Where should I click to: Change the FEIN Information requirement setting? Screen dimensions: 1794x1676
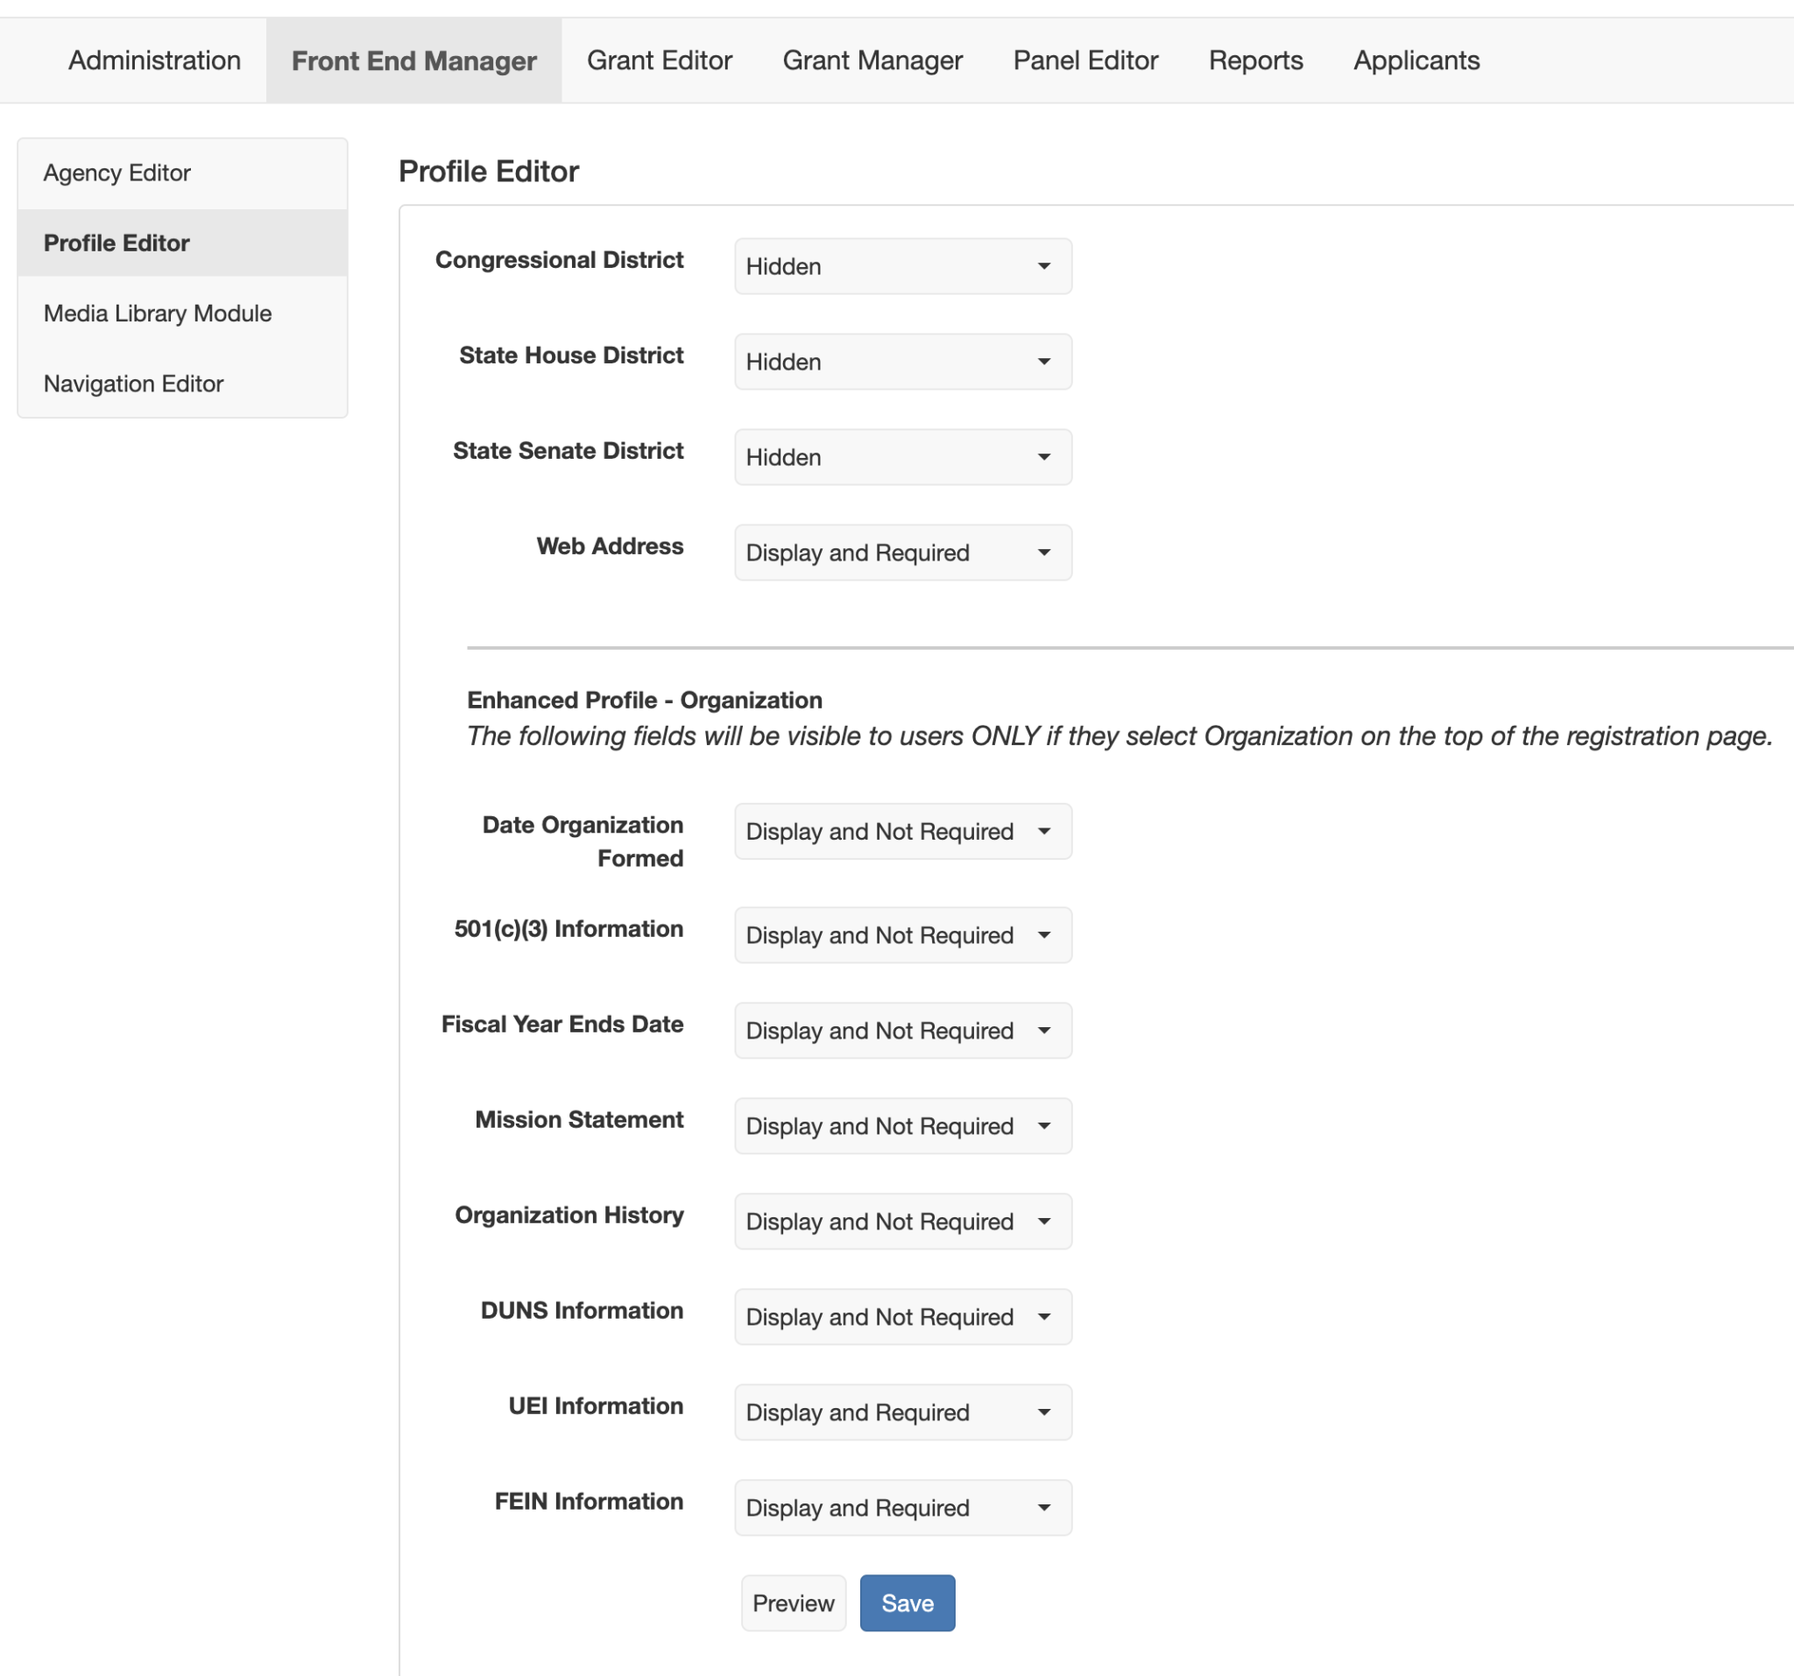[x=902, y=1507]
